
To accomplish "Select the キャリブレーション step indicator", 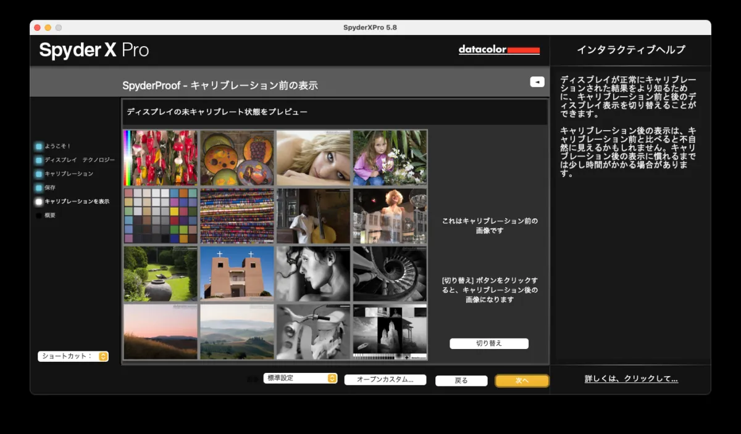I will coord(39,174).
